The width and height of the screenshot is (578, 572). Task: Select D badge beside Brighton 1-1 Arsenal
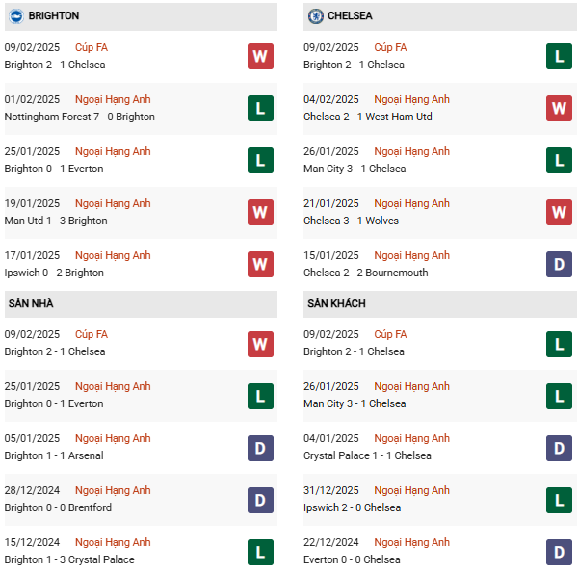(260, 448)
